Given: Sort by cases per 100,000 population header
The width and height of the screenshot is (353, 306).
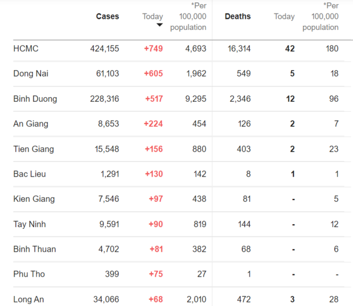Looking at the screenshot, I should 188,16.
